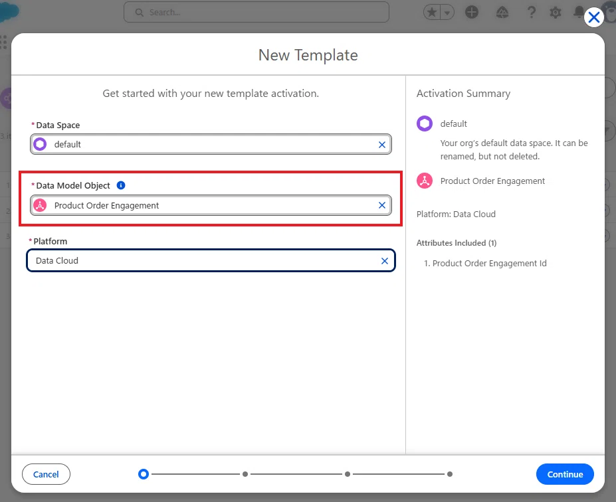The height and width of the screenshot is (502, 616).
Task: Click the second progress step dot
Action: (245, 474)
